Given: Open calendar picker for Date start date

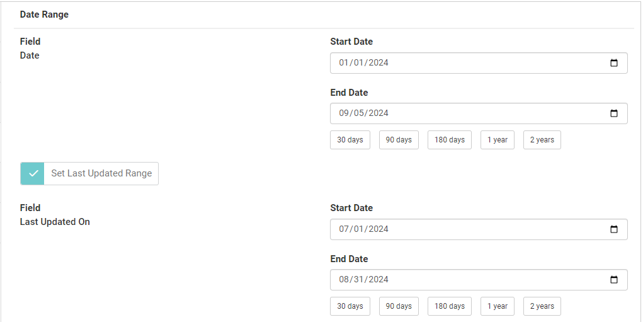Looking at the screenshot, I should [614, 63].
